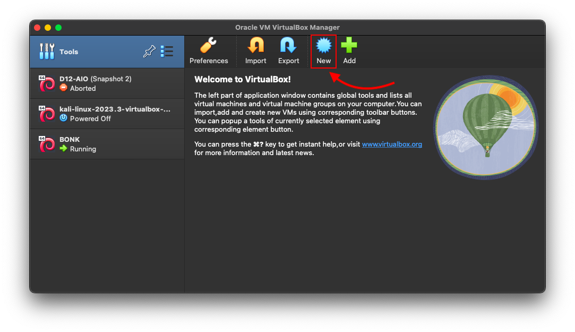Click the Tools wrench icon

tap(47, 52)
